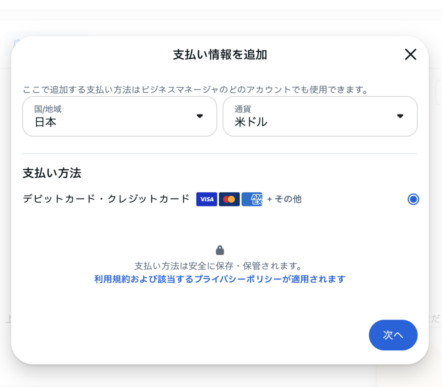Screen dimensions: 442x387
Task: Select the debit/credit card radio button
Action: [413, 199]
